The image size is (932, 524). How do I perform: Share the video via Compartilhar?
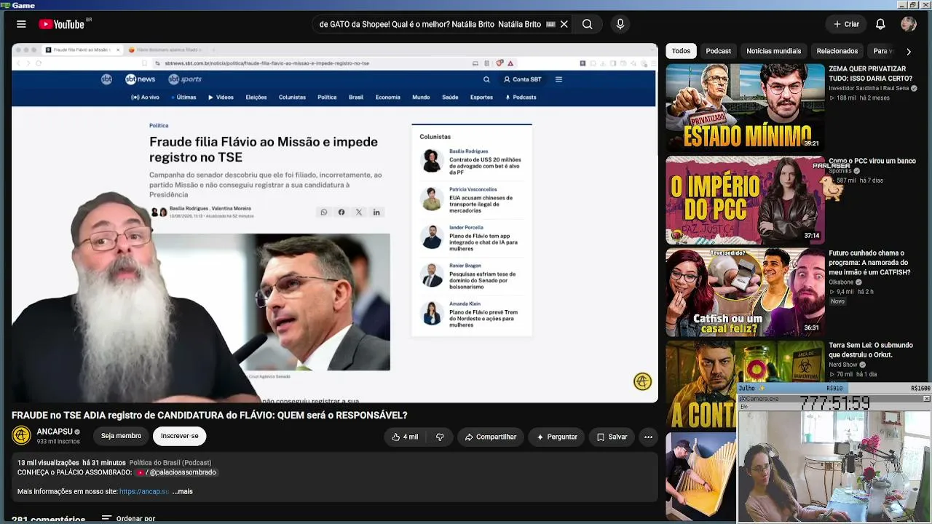coord(490,437)
